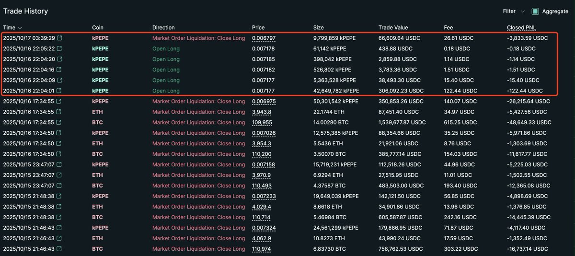
Task: Click explorer link icon for 2025/10/16 22:04:20 trade
Action: 60,59
